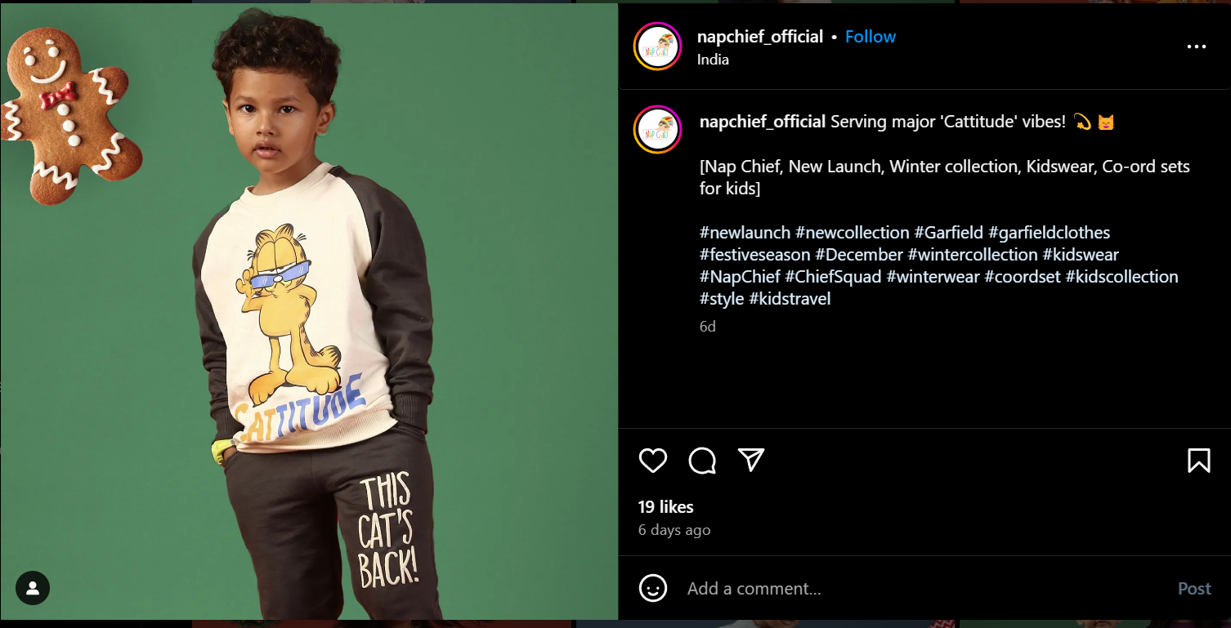Screen dimensions: 1231x628
Task: Open napchief_official header profile picture
Action: coord(657,47)
